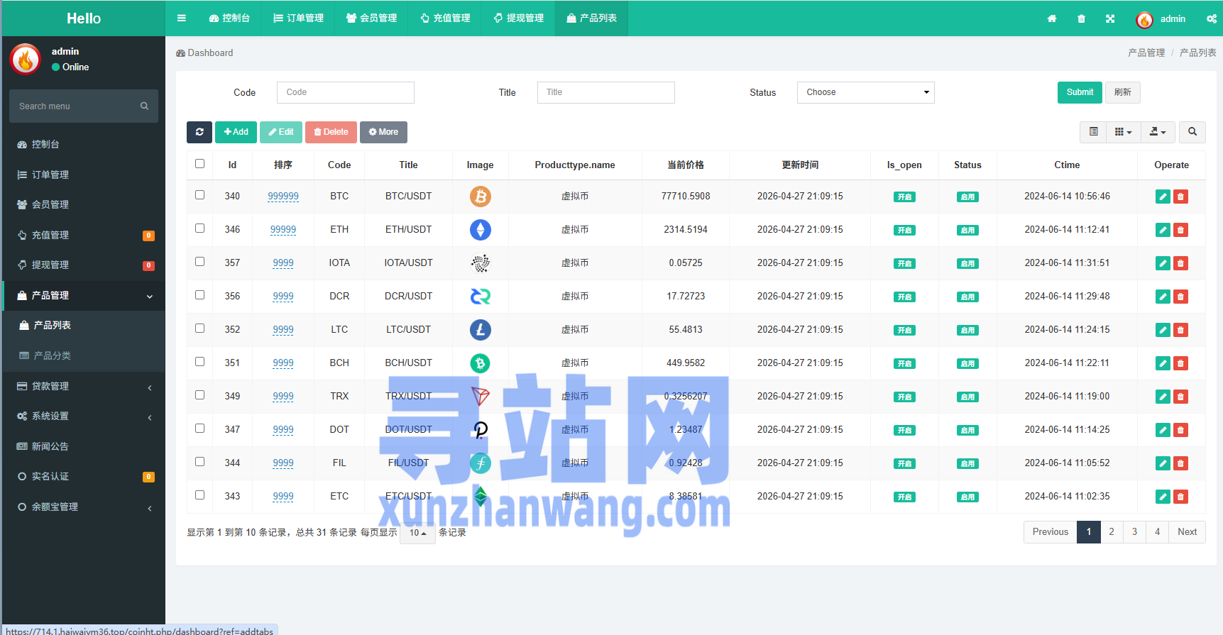
Task: Click the admin avatar in top bar
Action: pos(1144,20)
